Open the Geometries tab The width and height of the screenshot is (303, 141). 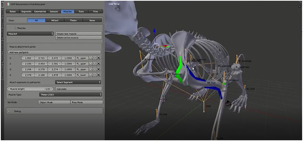[x=40, y=11]
